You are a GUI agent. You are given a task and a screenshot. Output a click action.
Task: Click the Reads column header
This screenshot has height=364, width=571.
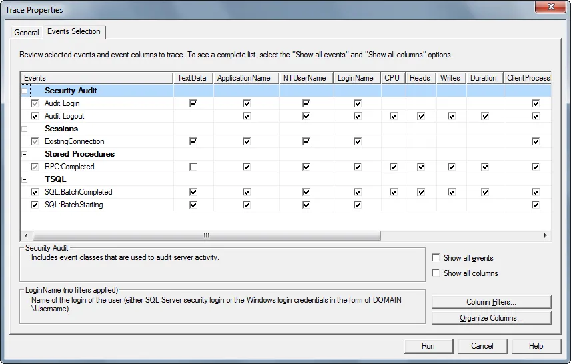[x=421, y=78]
